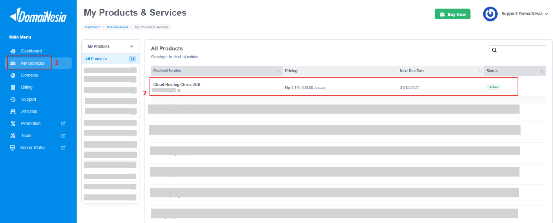Open My Services menu item

tap(33, 63)
